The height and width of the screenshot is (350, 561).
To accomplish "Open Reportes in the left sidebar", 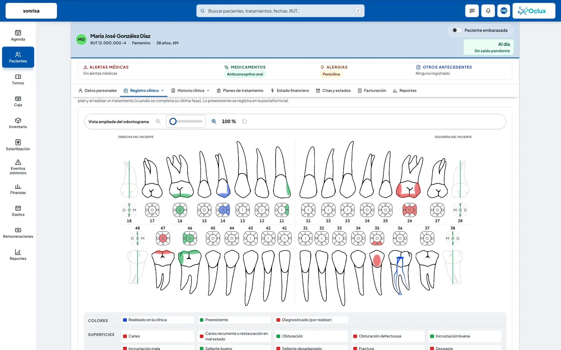I will [x=18, y=255].
